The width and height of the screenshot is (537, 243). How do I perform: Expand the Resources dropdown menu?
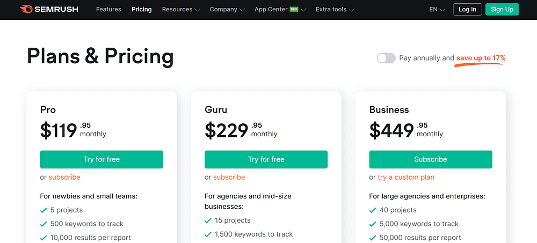click(x=181, y=9)
